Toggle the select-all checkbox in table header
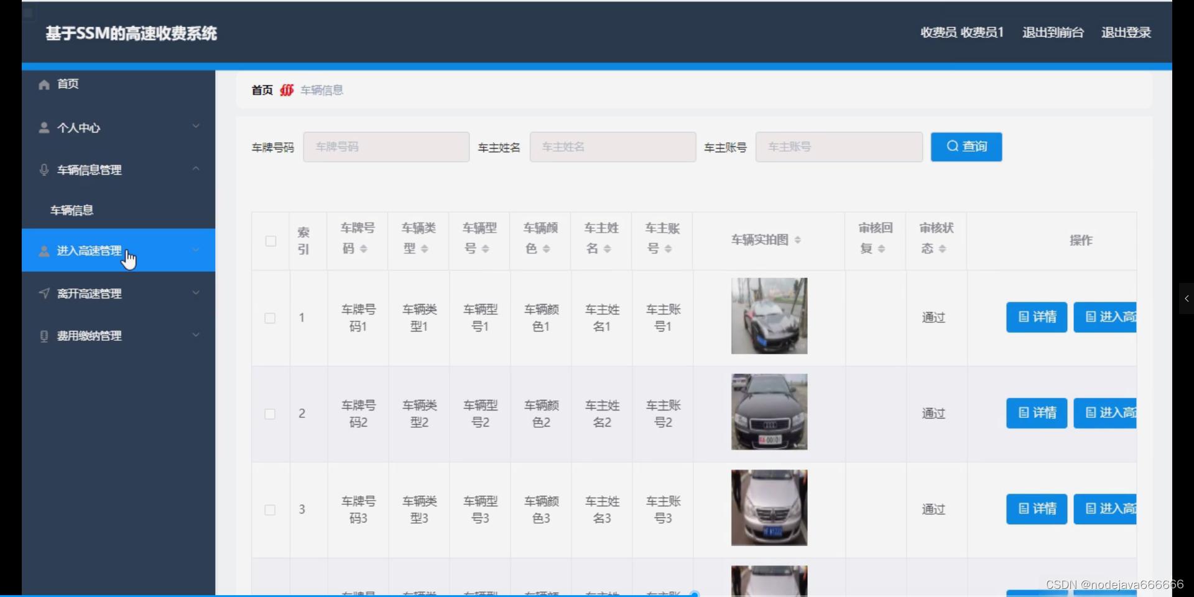The image size is (1194, 597). [271, 241]
